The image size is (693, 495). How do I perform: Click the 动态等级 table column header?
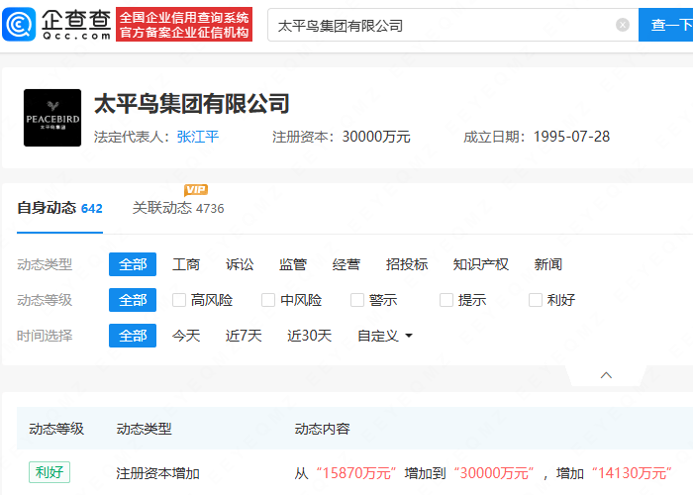56,429
